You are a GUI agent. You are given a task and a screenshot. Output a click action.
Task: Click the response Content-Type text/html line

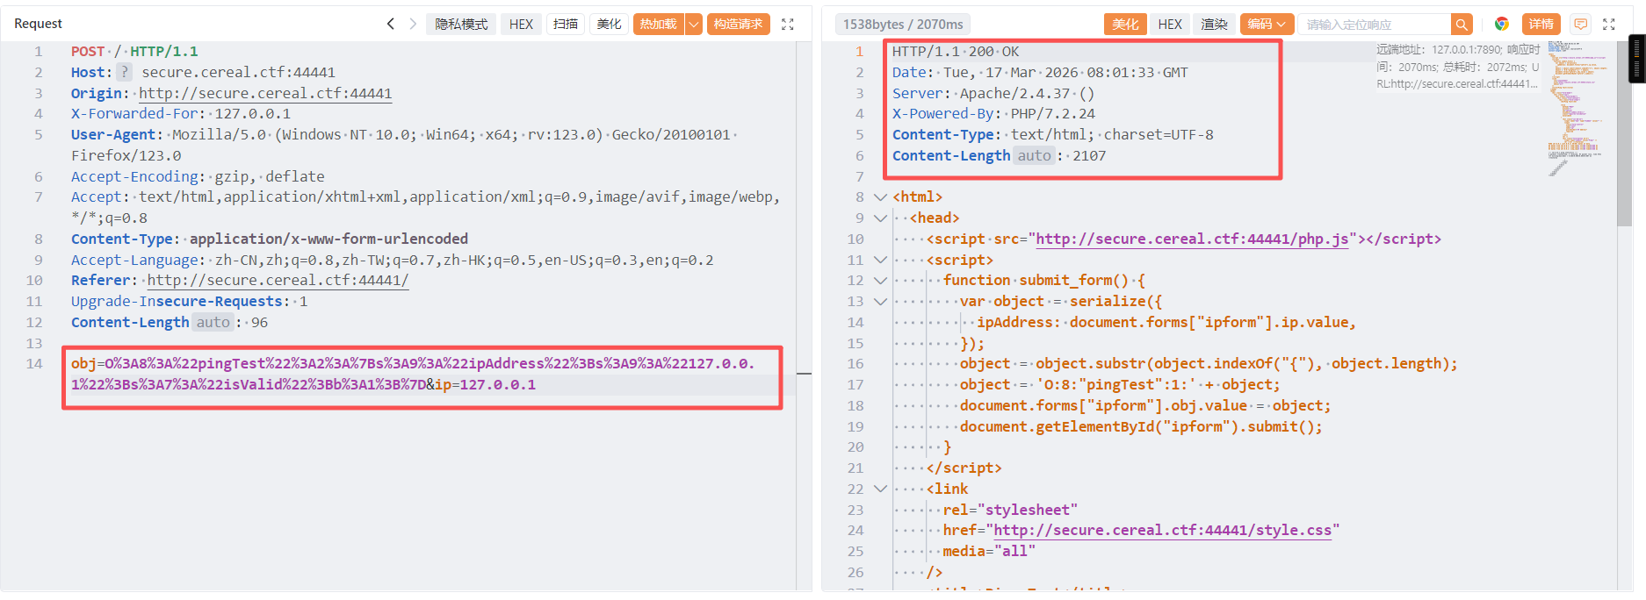click(x=1053, y=134)
